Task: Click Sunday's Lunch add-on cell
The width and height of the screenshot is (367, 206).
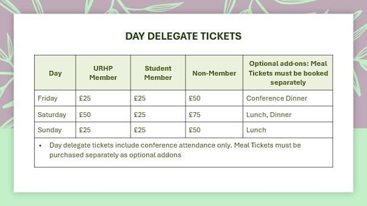Action: 256,130
